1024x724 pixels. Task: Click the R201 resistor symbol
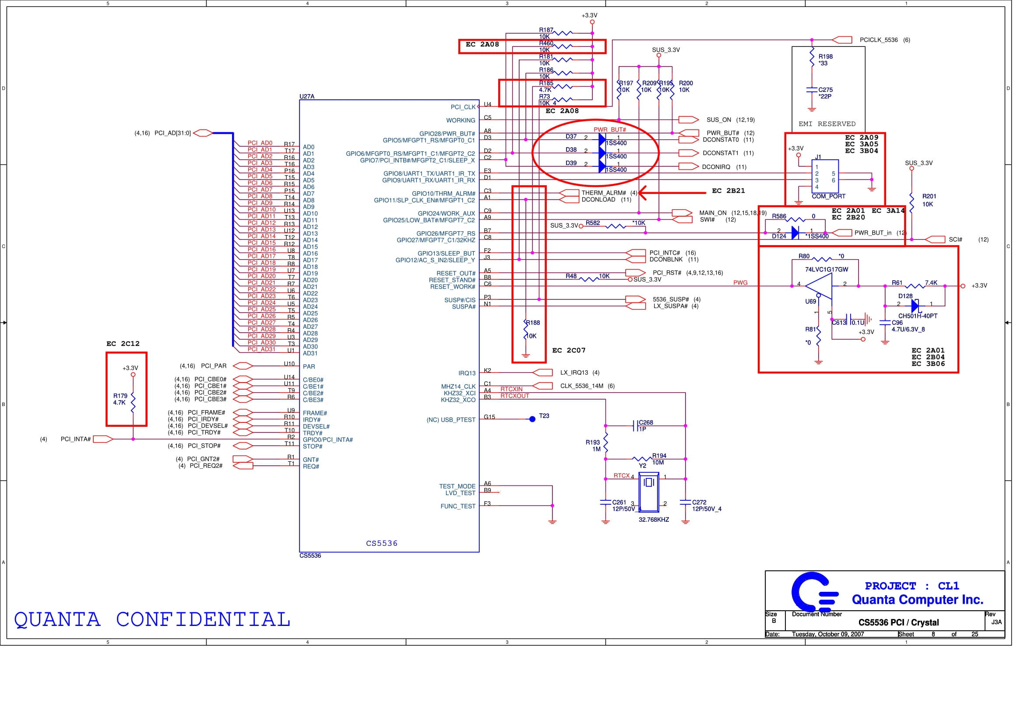point(911,202)
